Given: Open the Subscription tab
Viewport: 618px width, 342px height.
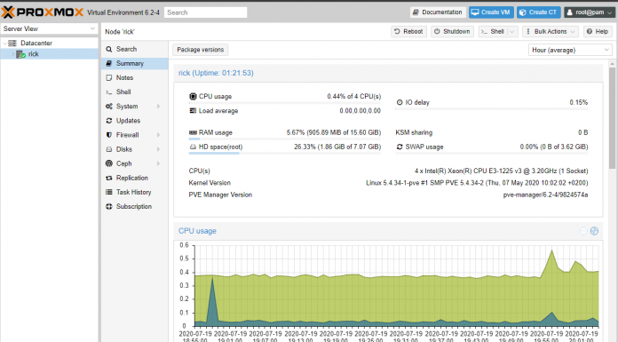Looking at the screenshot, I should pyautogui.click(x=134, y=206).
